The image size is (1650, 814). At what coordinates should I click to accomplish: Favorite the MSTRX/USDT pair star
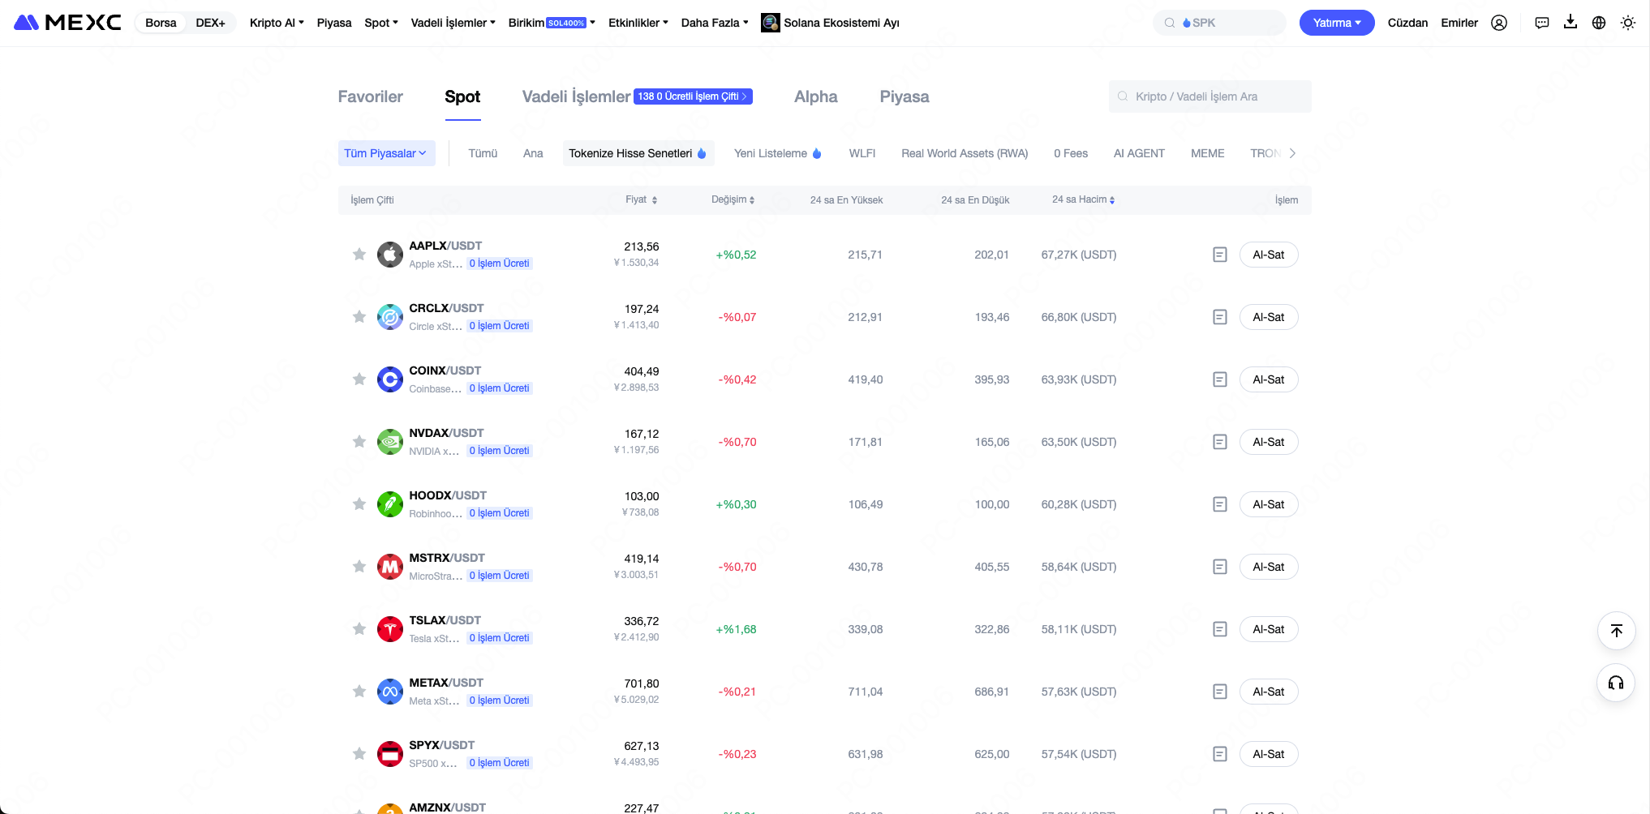point(359,567)
